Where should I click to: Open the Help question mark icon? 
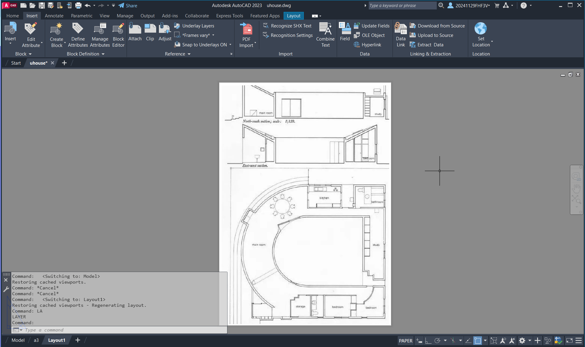pos(523,5)
